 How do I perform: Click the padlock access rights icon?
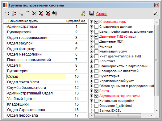83,13
